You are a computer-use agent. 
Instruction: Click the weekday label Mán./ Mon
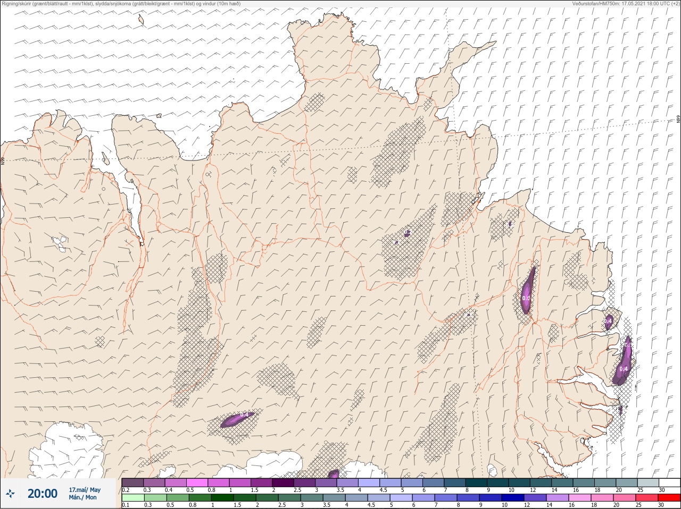tap(82, 498)
